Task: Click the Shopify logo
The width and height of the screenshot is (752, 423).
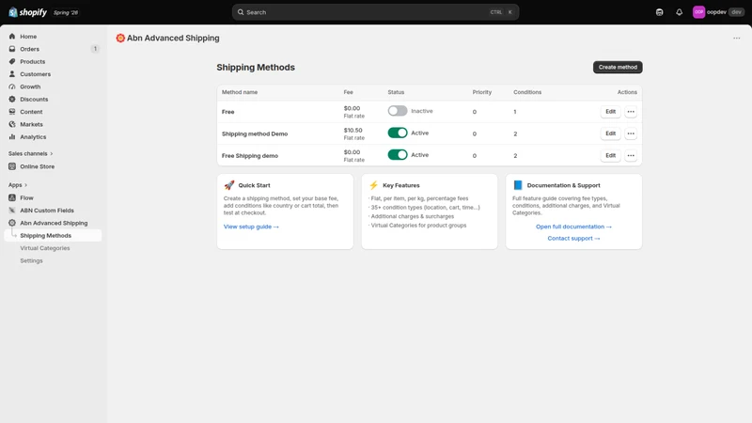Action: tap(28, 12)
